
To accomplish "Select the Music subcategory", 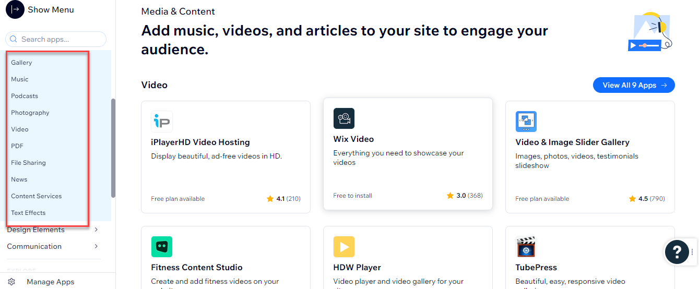I will click(x=20, y=79).
